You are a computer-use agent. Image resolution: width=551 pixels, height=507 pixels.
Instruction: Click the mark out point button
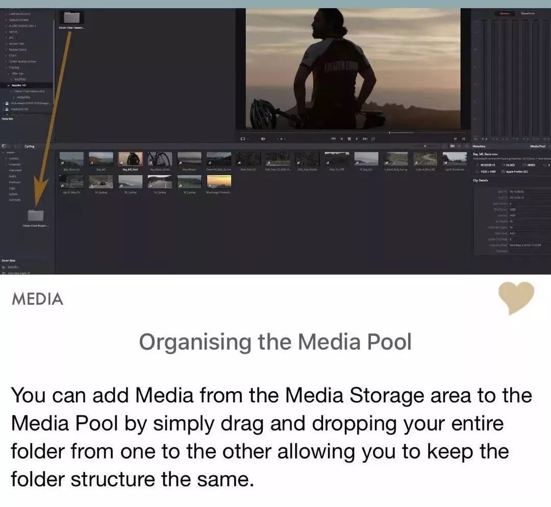pos(463,139)
